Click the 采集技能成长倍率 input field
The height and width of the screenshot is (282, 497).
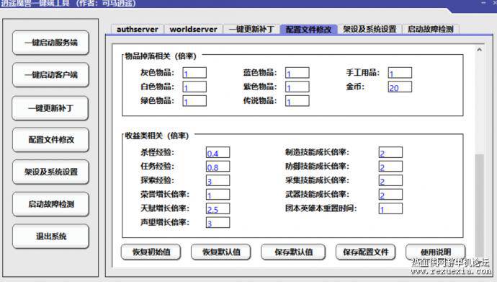(390, 180)
